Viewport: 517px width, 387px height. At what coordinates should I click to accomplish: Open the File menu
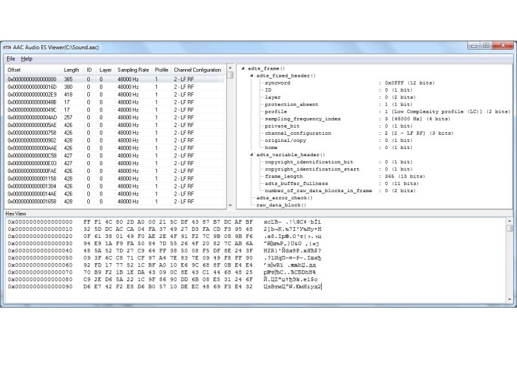(x=11, y=59)
